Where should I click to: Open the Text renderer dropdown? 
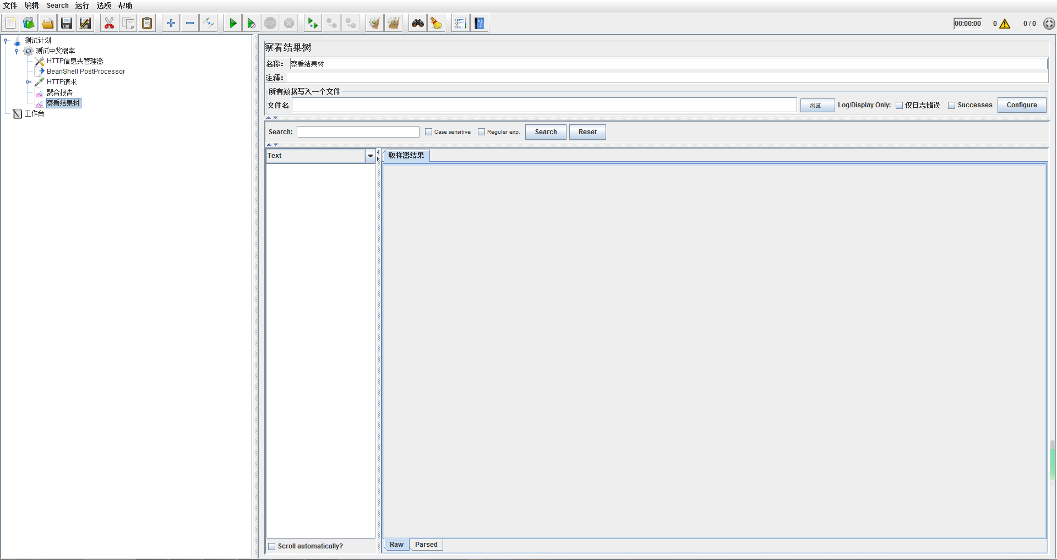pyautogui.click(x=370, y=156)
